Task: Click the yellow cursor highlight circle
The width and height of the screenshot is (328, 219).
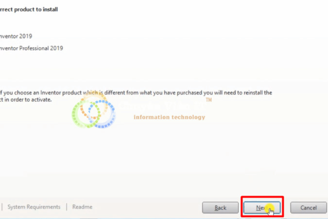Action: [x=269, y=208]
